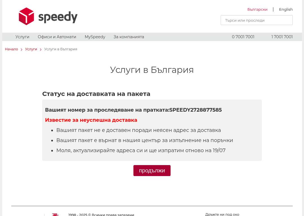Click the Услуги в България breadcrumb text
The width and height of the screenshot is (304, 216).
pos(61,49)
